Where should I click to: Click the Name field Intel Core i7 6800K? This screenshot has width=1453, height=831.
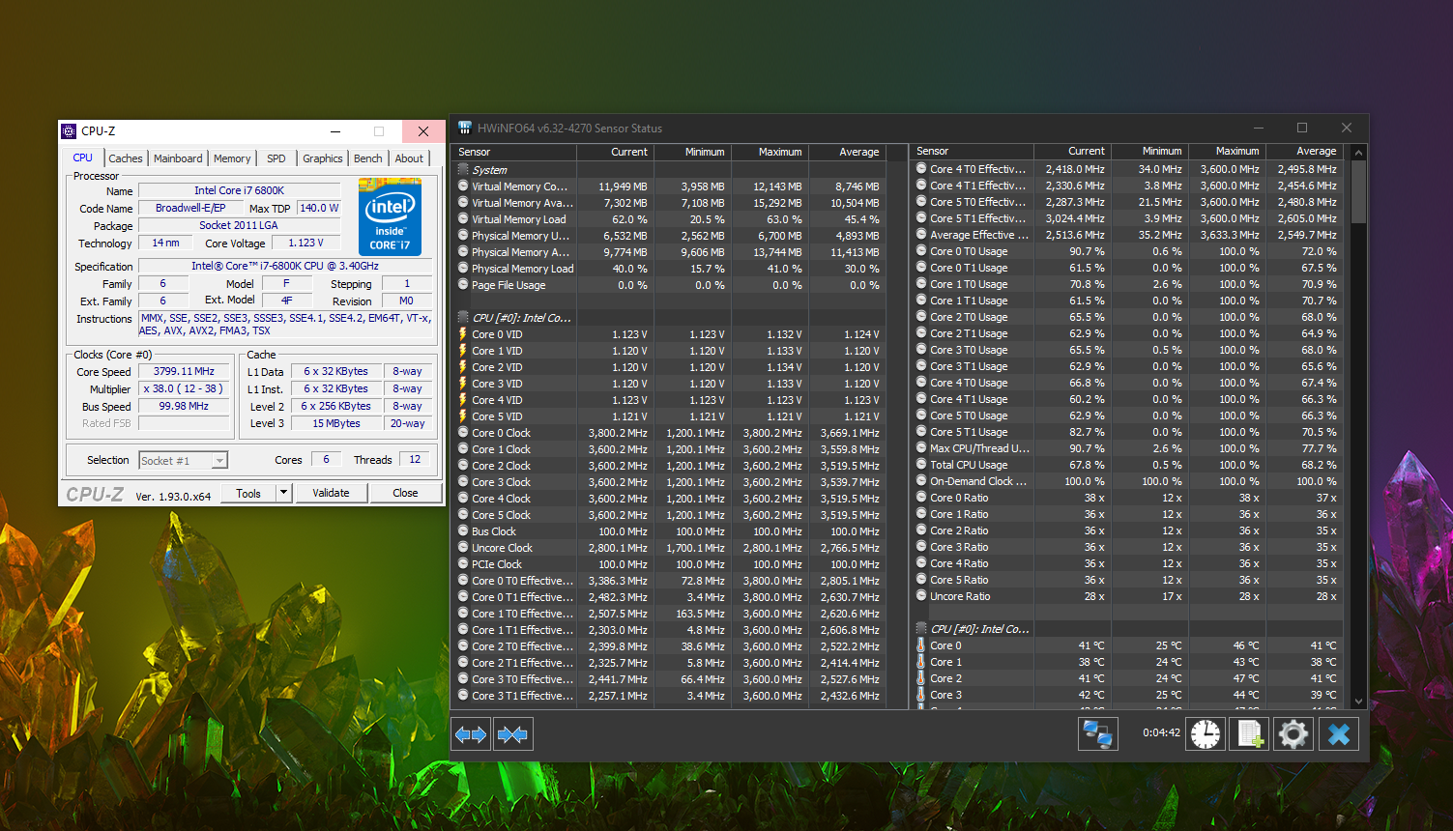click(x=239, y=190)
